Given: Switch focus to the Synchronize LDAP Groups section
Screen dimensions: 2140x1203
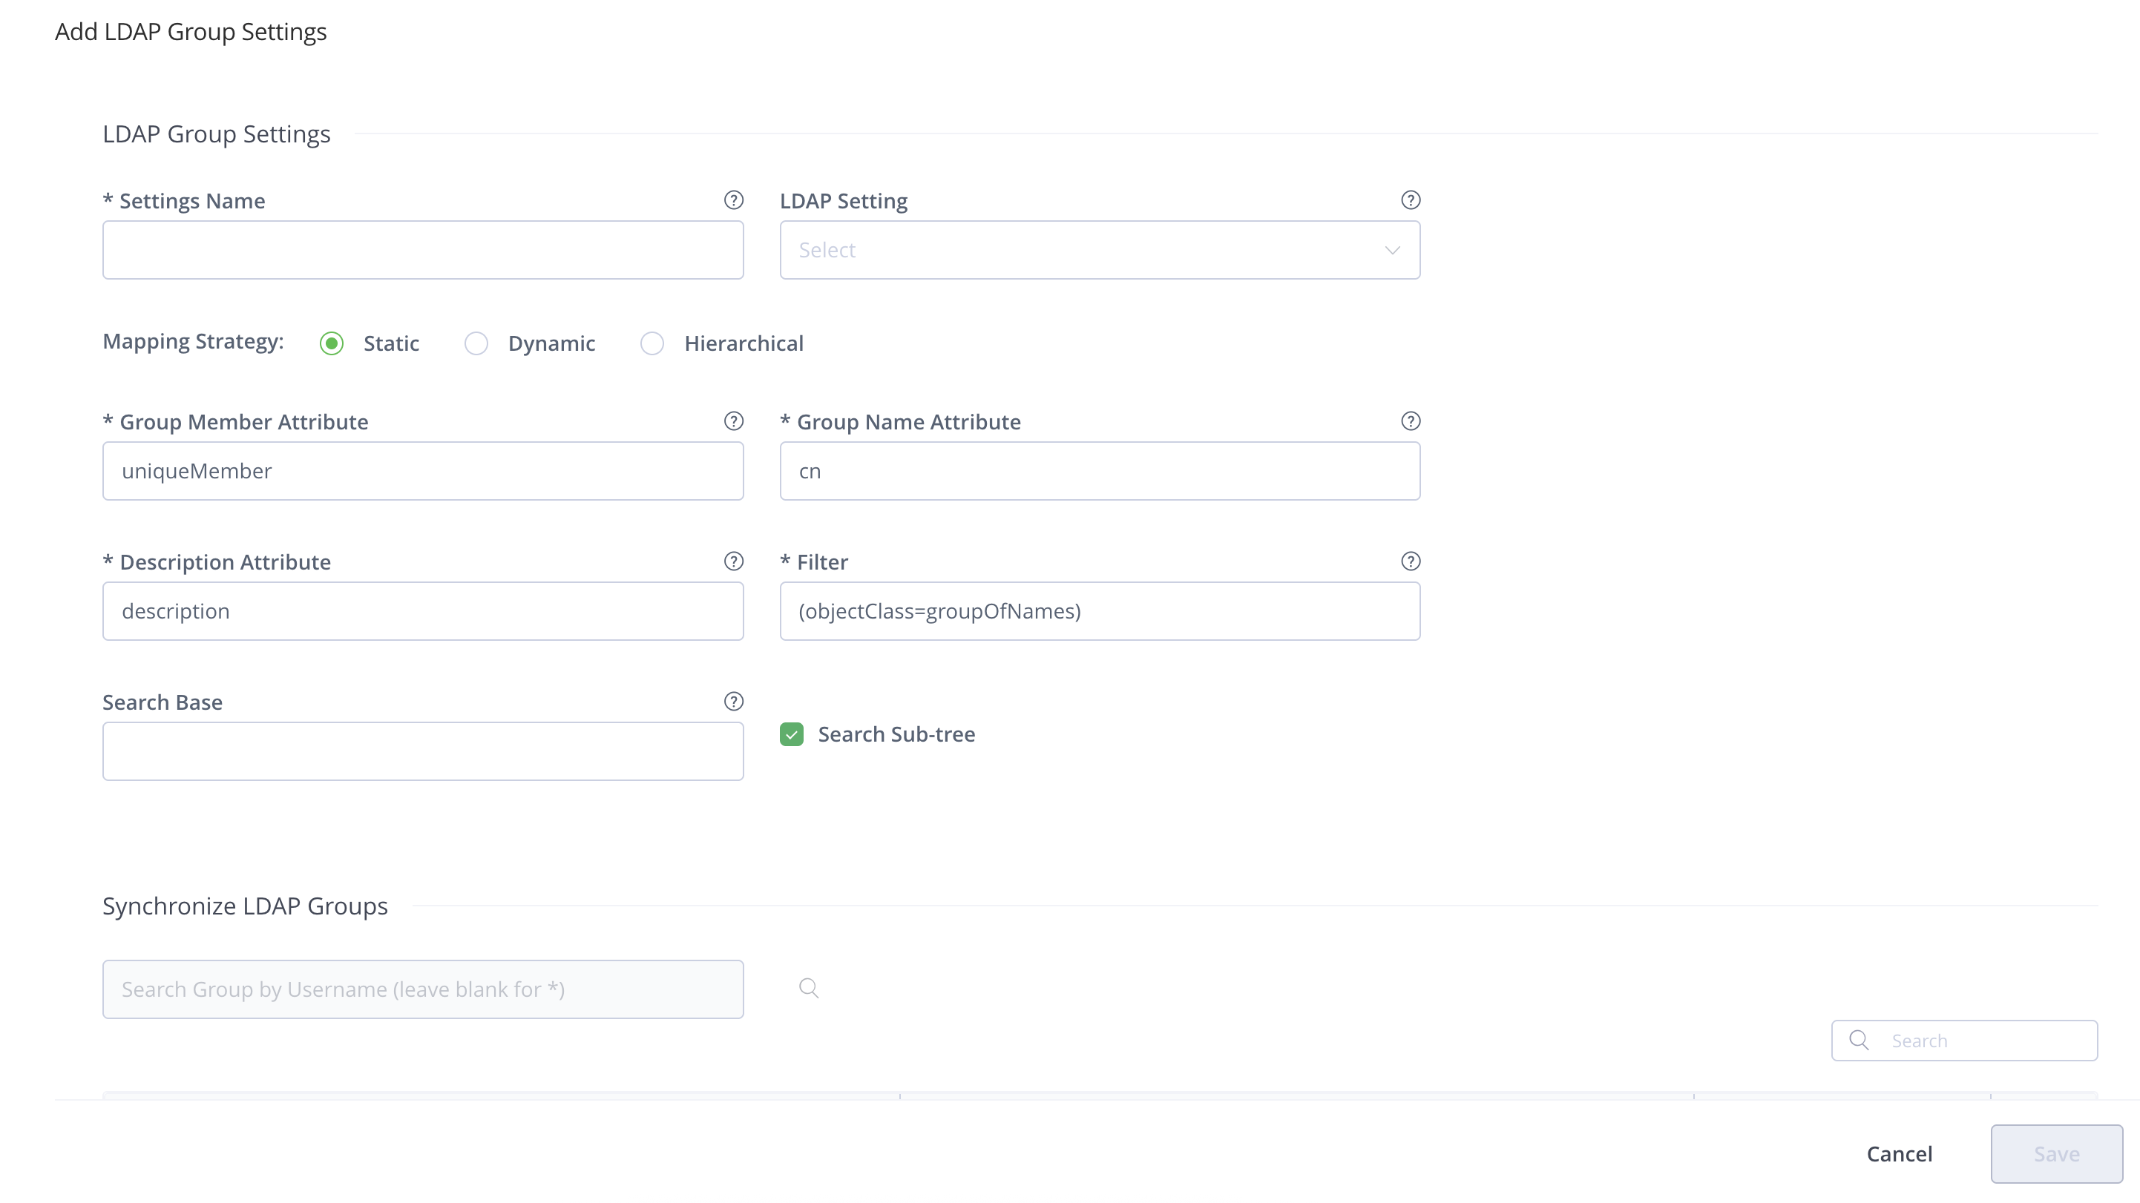Looking at the screenshot, I should 244,906.
